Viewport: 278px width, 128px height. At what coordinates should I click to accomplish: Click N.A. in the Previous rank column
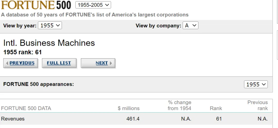263,119
